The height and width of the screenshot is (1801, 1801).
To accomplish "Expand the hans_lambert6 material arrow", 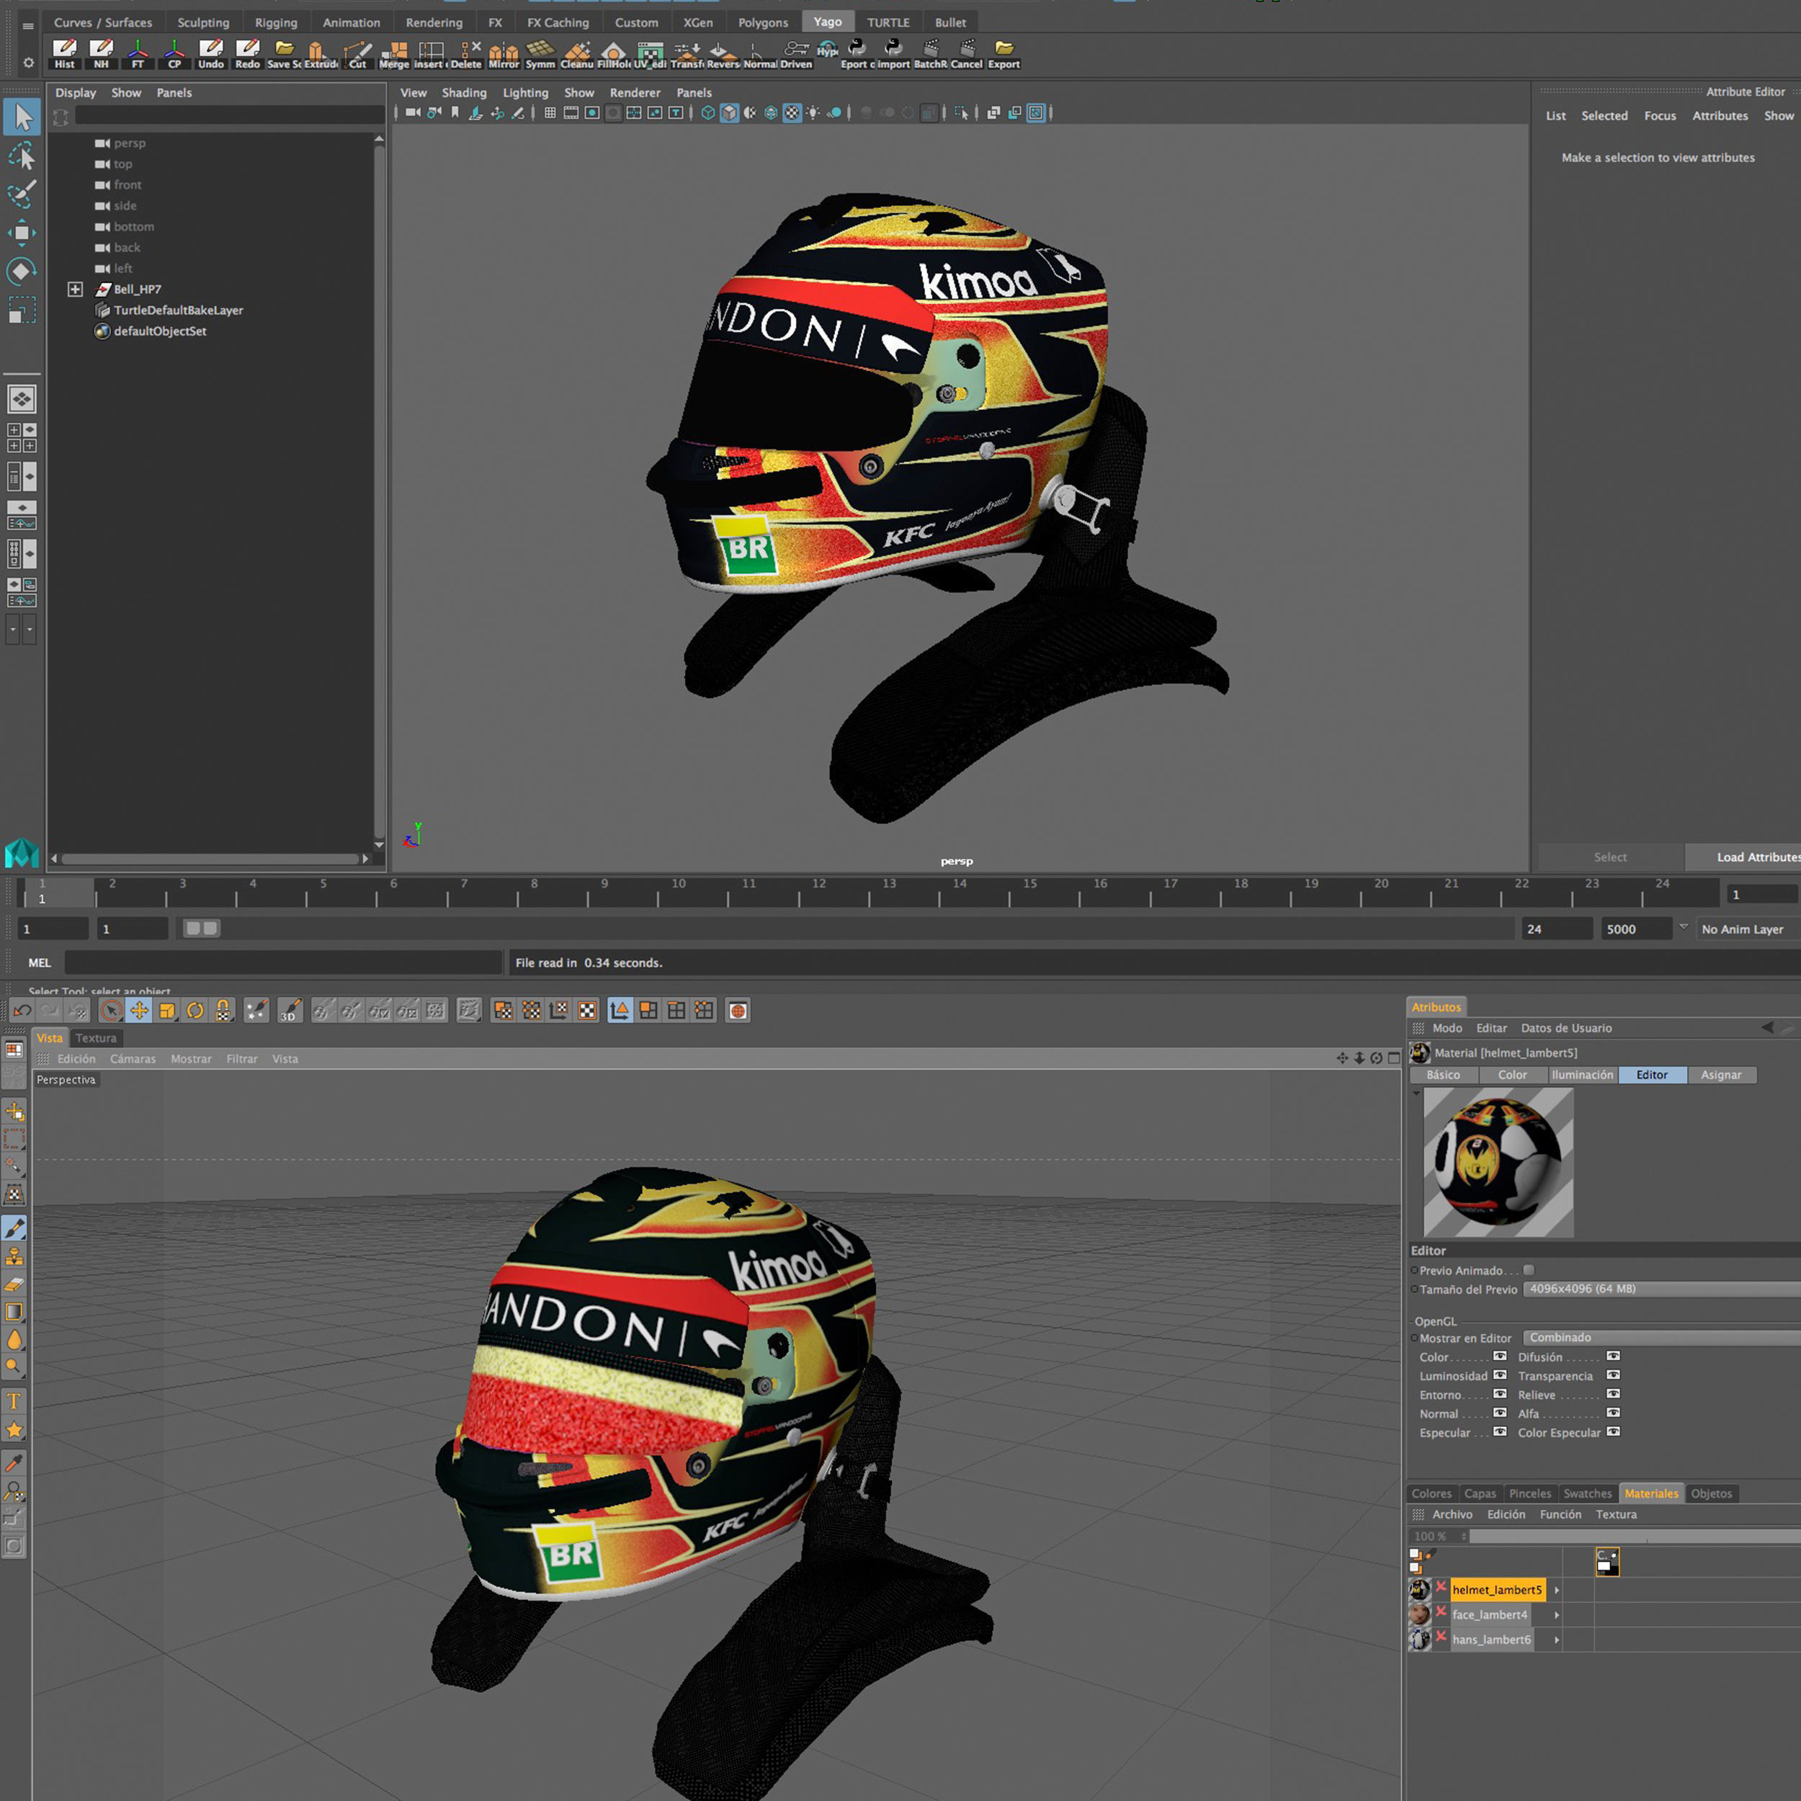I will click(x=1557, y=1640).
